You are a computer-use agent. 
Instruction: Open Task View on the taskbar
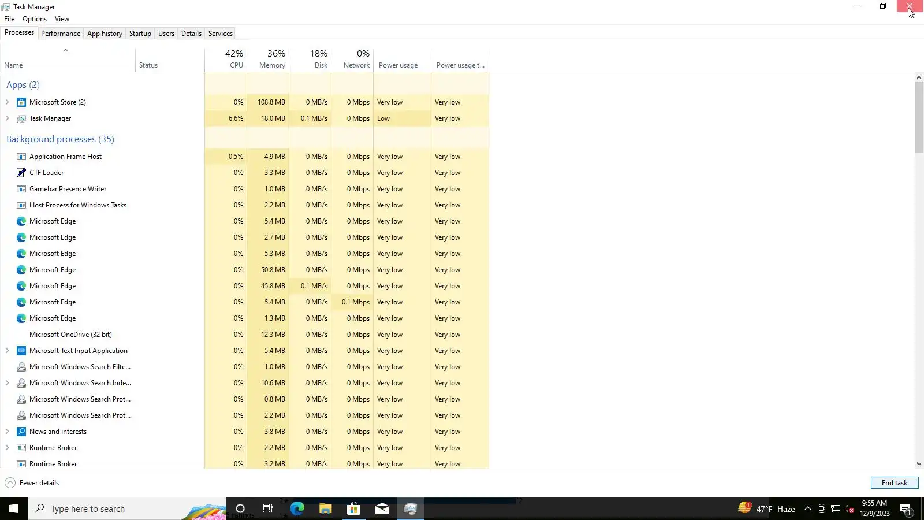point(268,508)
